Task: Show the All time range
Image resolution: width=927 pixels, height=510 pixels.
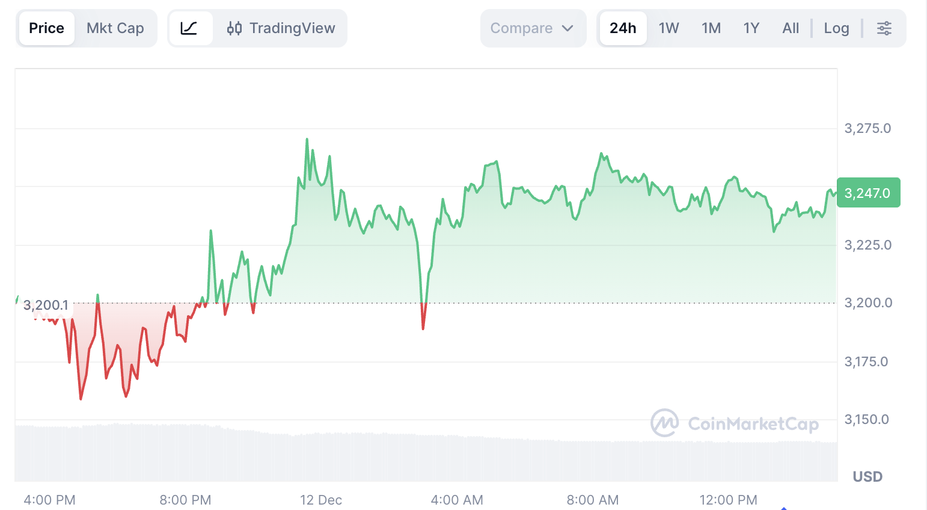Action: 791,28
